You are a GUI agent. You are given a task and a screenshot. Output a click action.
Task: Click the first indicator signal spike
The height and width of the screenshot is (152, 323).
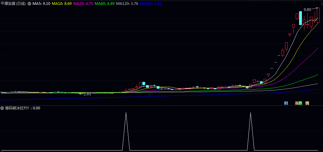coord(126,131)
